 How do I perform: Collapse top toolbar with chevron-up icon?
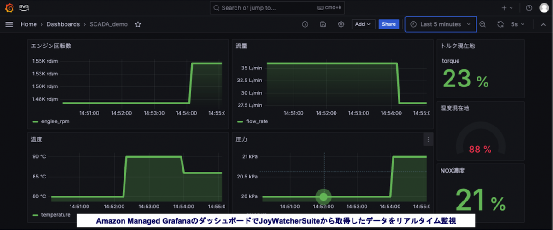tap(543, 24)
